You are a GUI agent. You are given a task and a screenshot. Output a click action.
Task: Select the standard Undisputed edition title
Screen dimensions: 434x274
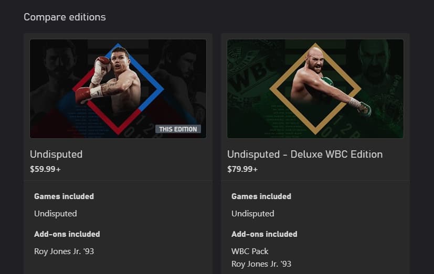tap(56, 154)
